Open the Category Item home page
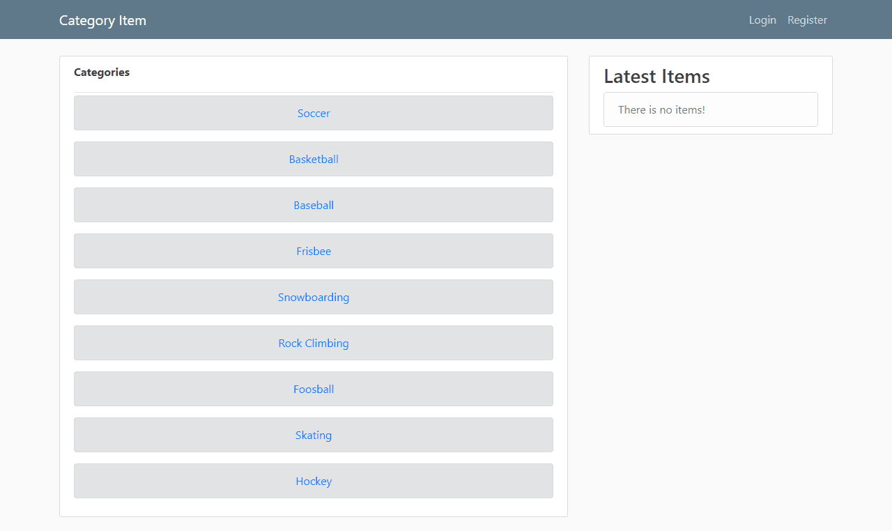Screen dimensions: 892x531 click(x=102, y=20)
